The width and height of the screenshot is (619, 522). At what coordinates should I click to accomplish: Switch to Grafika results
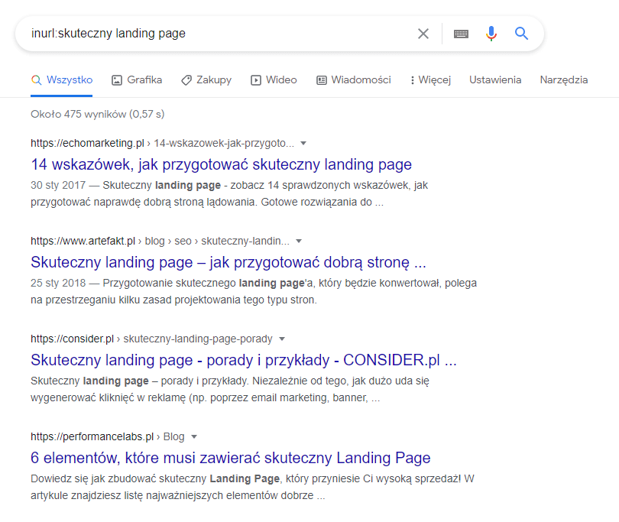(x=137, y=79)
